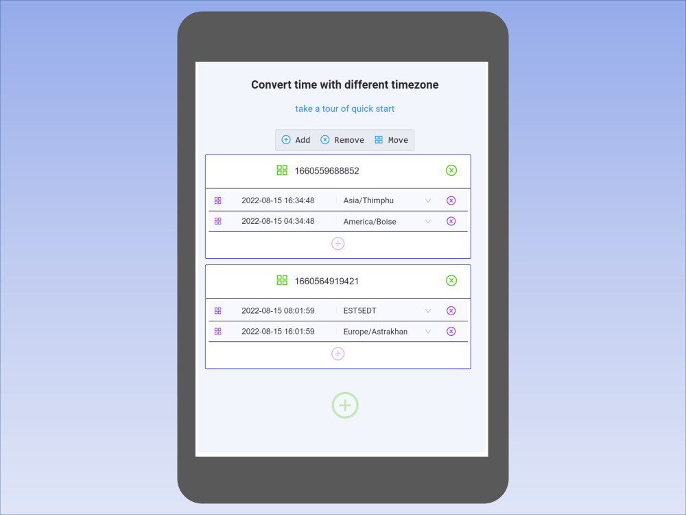Click the purple move icon on the Asia/Thimphu row
The height and width of the screenshot is (515, 686).
218,201
